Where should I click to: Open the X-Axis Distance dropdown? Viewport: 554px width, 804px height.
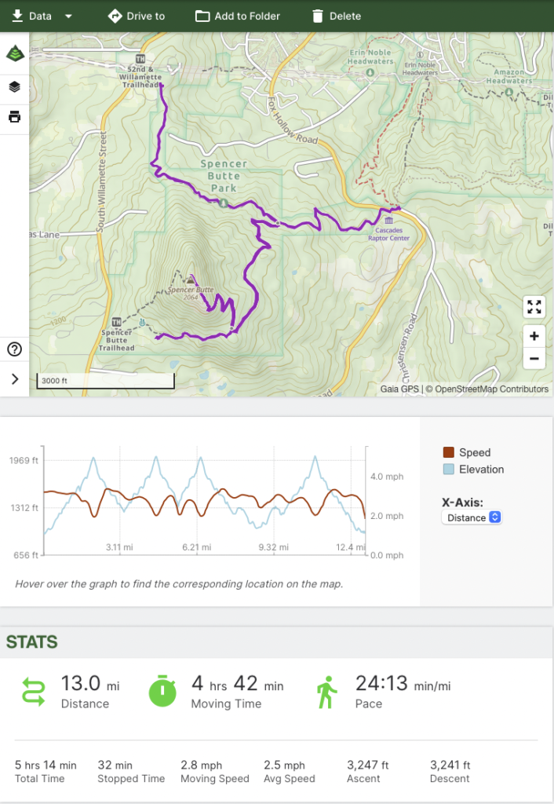472,517
